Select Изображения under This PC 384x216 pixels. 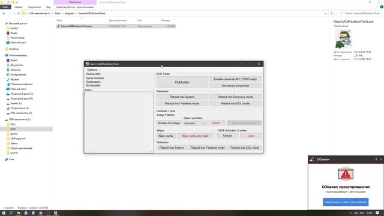(18, 74)
